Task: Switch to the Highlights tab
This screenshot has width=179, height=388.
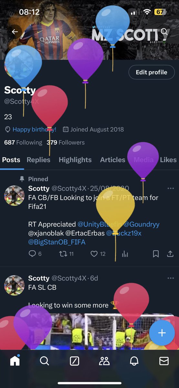Action: coord(75,160)
